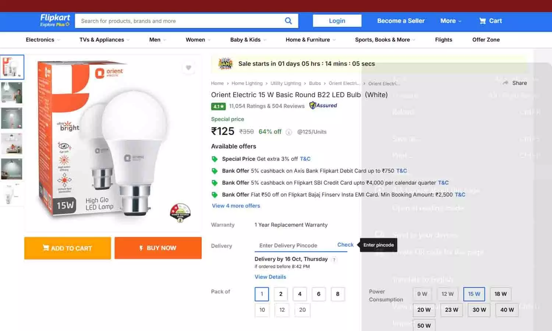Click the Big Bang Diwali sale badge
552x331 pixels.
(225, 63)
